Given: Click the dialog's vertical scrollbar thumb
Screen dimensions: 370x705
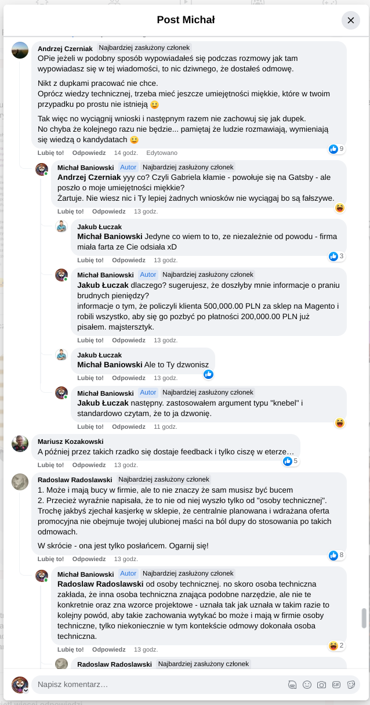Looking at the screenshot, I should 364,618.
